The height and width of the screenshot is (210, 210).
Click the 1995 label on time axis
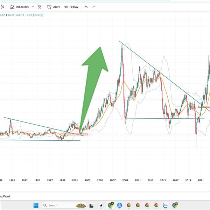point(37,180)
